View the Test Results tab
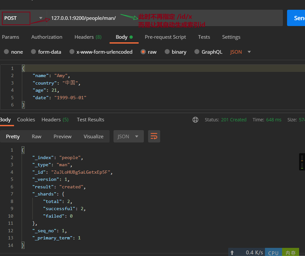The height and width of the screenshot is (256, 305). (x=90, y=120)
